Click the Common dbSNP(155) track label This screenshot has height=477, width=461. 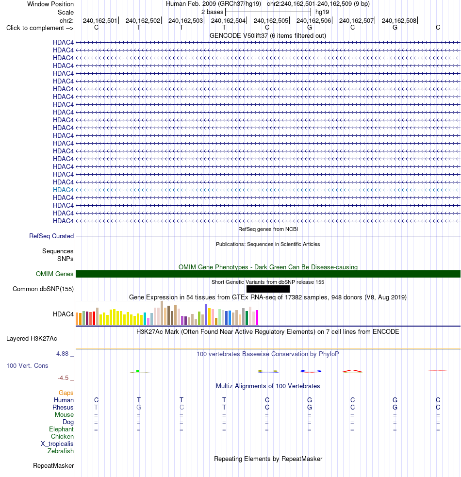coord(43,289)
